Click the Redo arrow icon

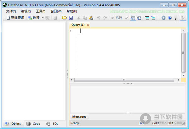(x=105, y=18)
